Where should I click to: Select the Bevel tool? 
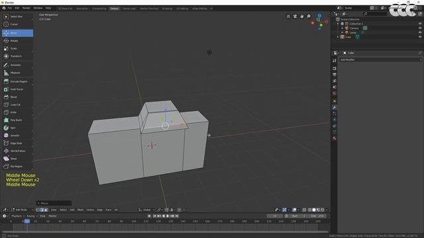tap(17, 97)
